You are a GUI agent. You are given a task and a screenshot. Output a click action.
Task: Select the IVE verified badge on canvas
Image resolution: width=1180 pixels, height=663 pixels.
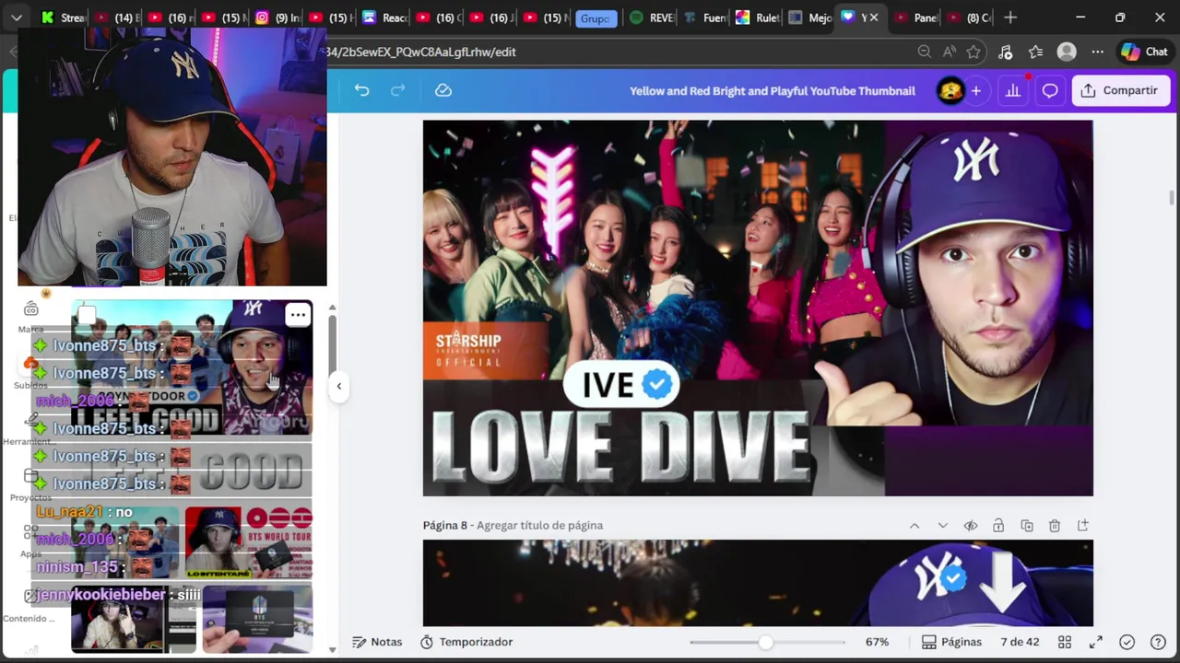click(x=621, y=385)
